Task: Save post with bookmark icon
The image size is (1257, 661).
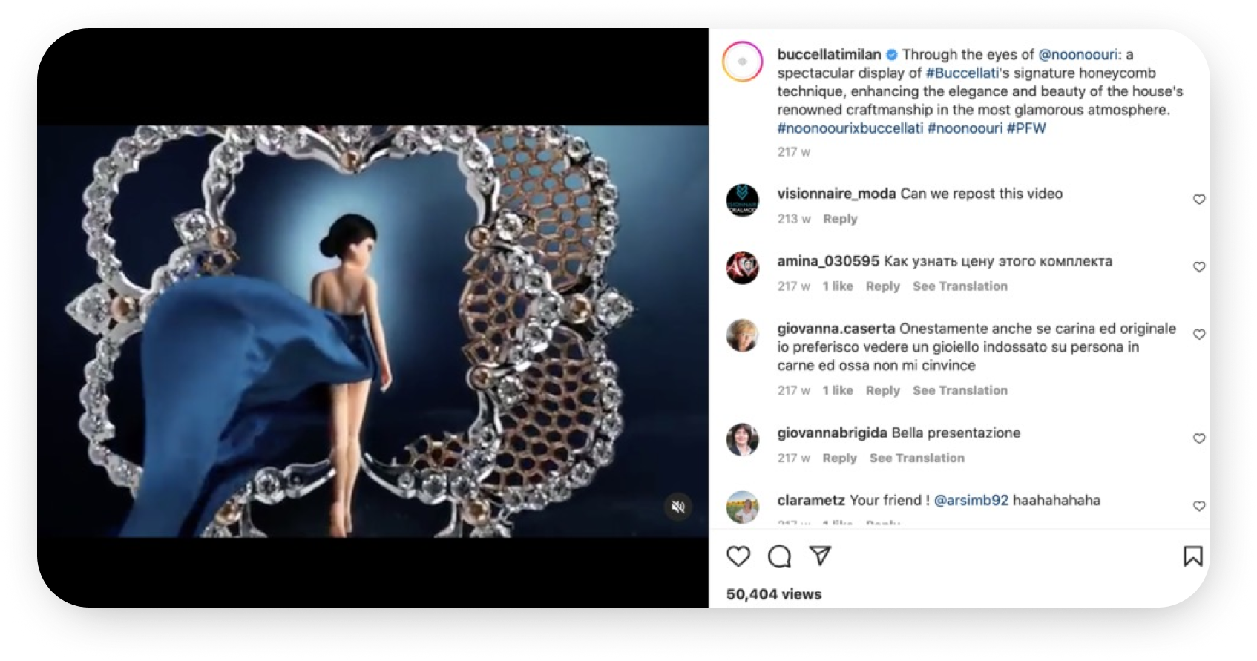Action: coord(1192,556)
